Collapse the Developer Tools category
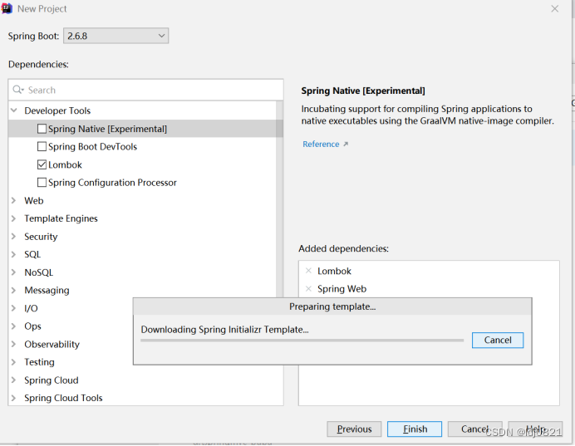The width and height of the screenshot is (575, 446). click(14, 110)
